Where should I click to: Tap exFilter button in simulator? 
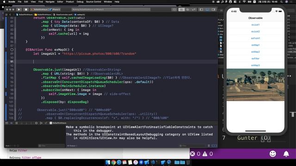pos(255,59)
